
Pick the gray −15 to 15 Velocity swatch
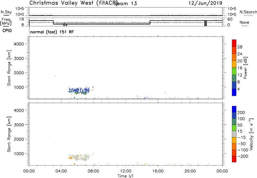(234, 134)
